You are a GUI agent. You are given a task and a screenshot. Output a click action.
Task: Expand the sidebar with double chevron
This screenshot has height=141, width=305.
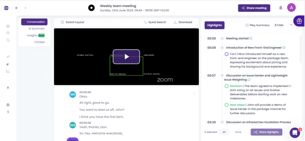coord(16,8)
